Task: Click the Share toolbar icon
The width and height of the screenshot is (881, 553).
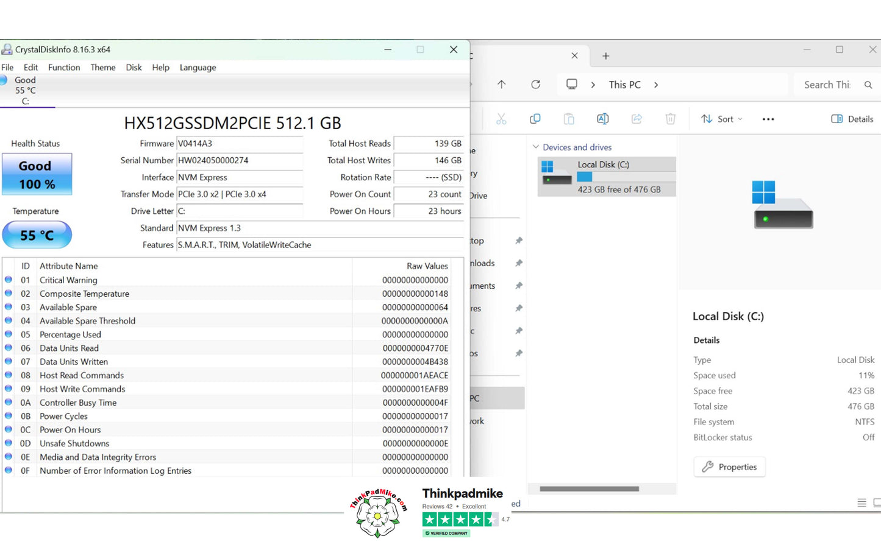Action: click(637, 119)
